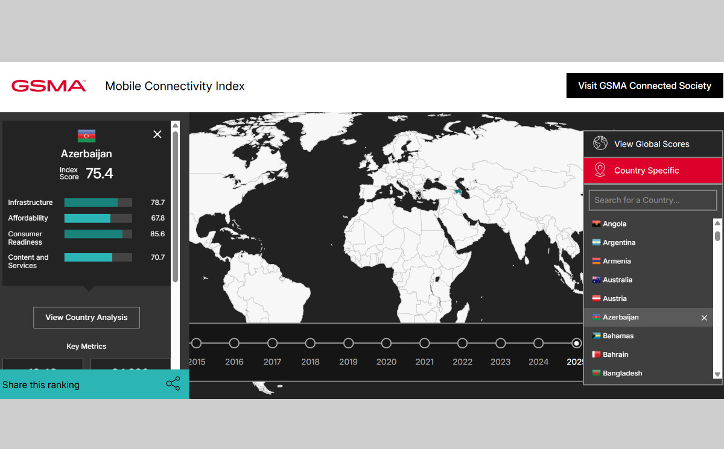Viewport: 724px width, 449px height.
Task: Select the 2025 timeline marker
Action: click(576, 343)
